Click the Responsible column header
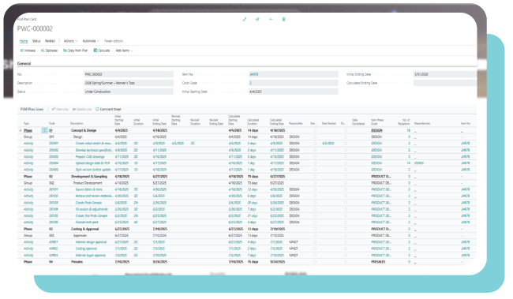513x299 pixels. [295, 124]
